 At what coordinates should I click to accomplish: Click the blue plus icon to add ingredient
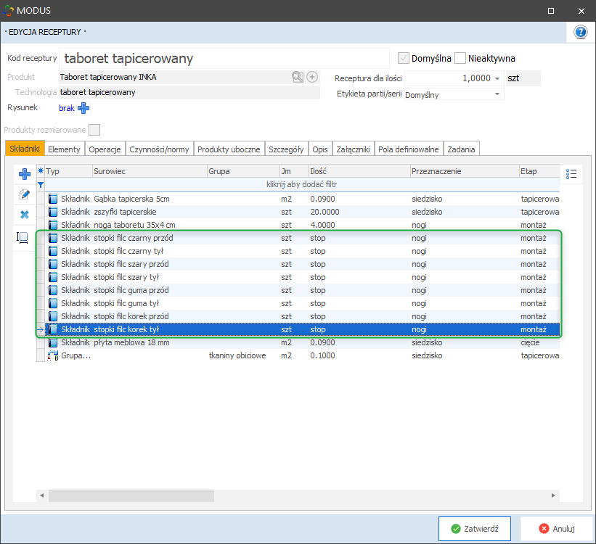24,173
